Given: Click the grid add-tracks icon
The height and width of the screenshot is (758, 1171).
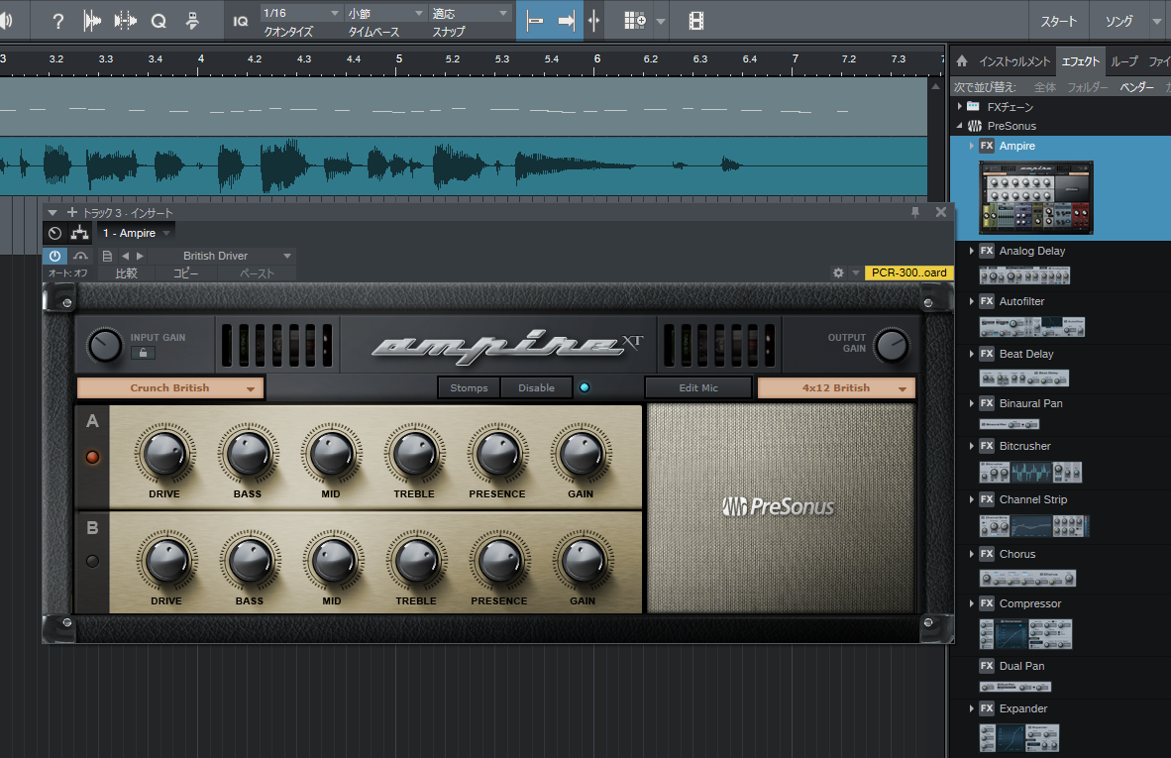Looking at the screenshot, I should coord(634,21).
